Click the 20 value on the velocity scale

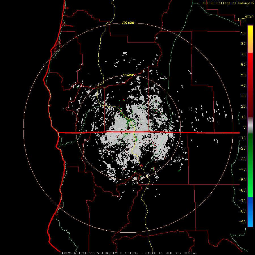[243, 106]
